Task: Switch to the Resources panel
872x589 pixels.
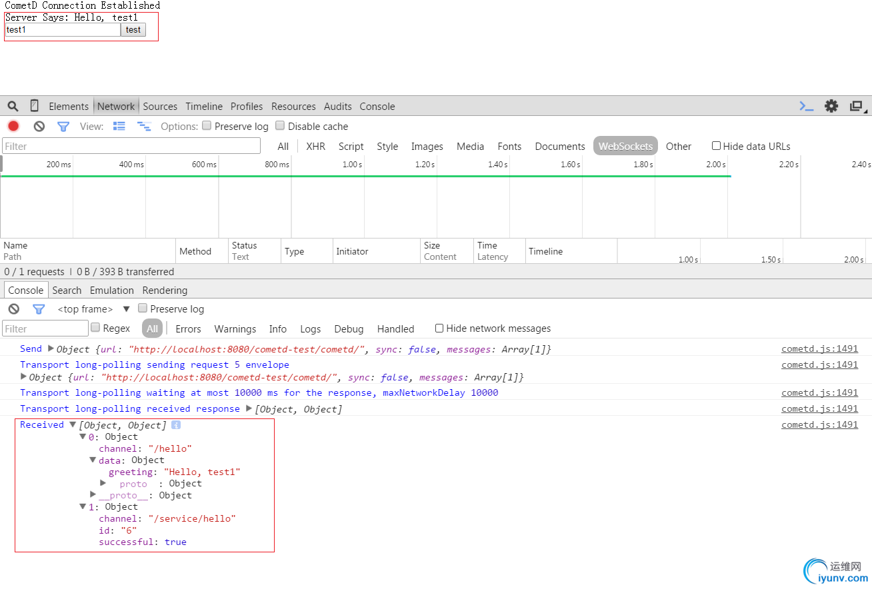Action: click(x=293, y=106)
